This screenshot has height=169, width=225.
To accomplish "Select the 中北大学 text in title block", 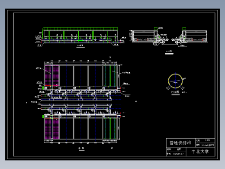I will coord(200,152).
